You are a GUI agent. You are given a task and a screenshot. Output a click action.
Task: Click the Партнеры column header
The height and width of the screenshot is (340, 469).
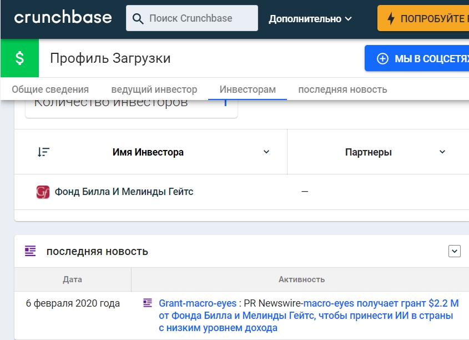[x=368, y=152]
